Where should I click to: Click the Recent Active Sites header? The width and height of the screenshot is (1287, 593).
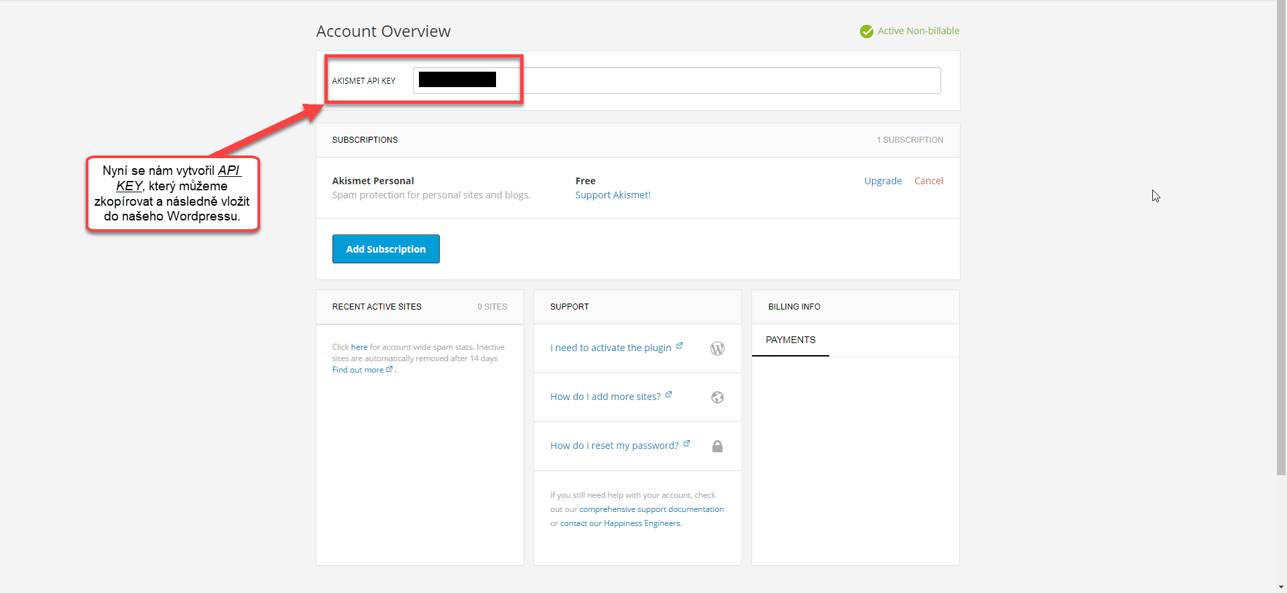(x=377, y=307)
